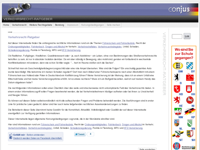Click the BW state abbreviation label
Viewport: 200px width, 150px height.
(180, 72)
